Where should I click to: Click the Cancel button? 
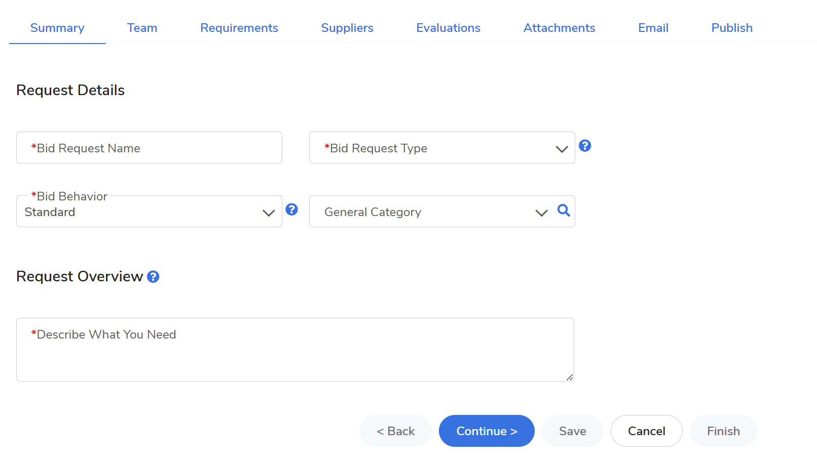tap(646, 431)
